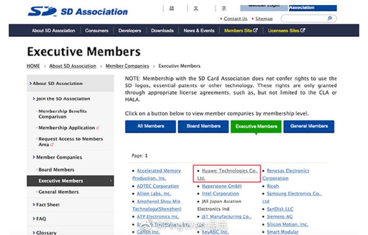The image size is (368, 235).
Task: Select the General Members button
Action: 309,126
